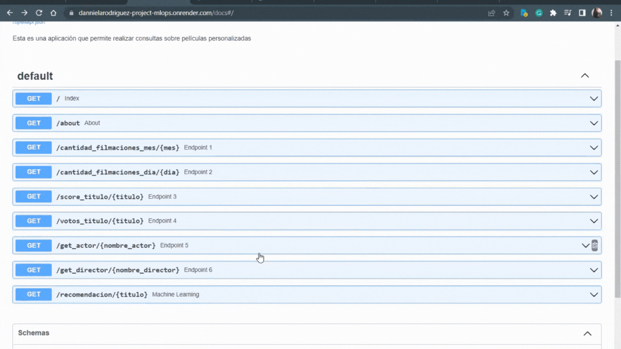Screen dimensions: 621x349
Task: Expand votos_titulo endpoint chevron
Action: pos(594,221)
